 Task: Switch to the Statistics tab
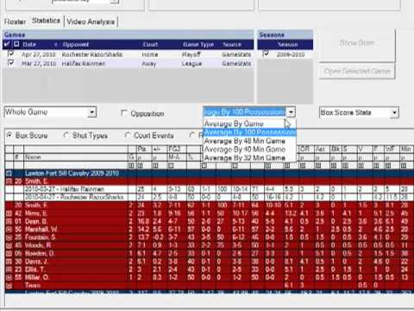coord(46,21)
